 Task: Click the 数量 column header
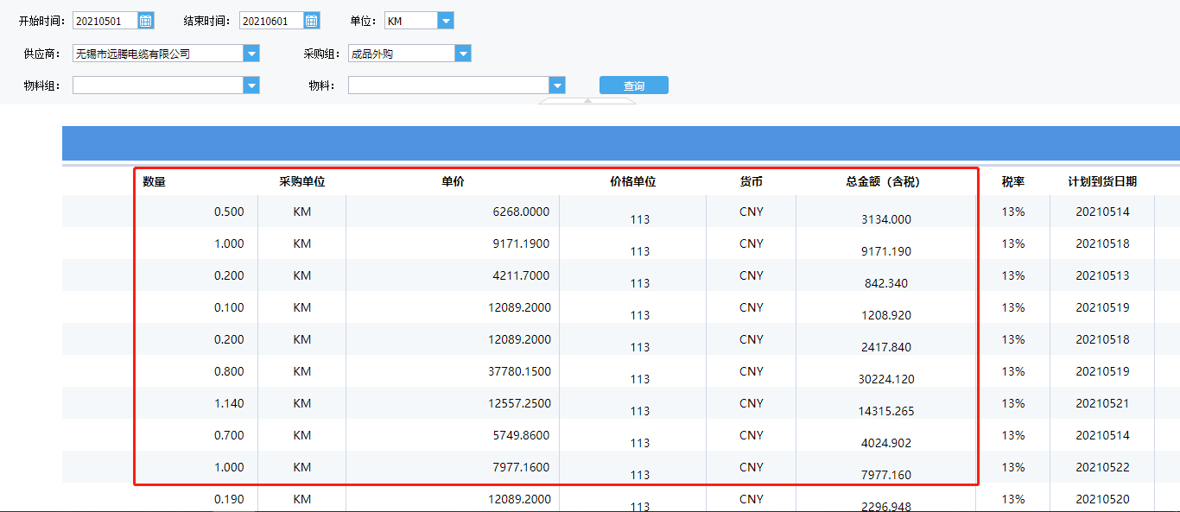pos(155,181)
